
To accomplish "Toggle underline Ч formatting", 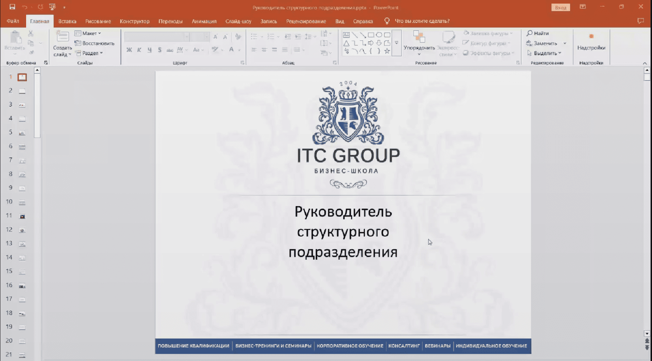I will [149, 50].
